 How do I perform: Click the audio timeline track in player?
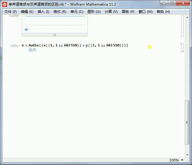click(x=55, y=16)
